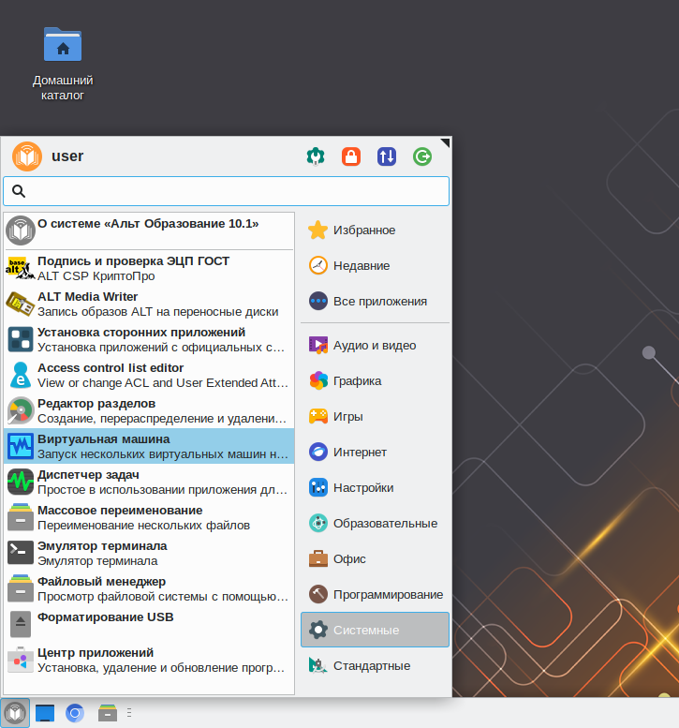Open ALT Media Writer icon

[21, 305]
